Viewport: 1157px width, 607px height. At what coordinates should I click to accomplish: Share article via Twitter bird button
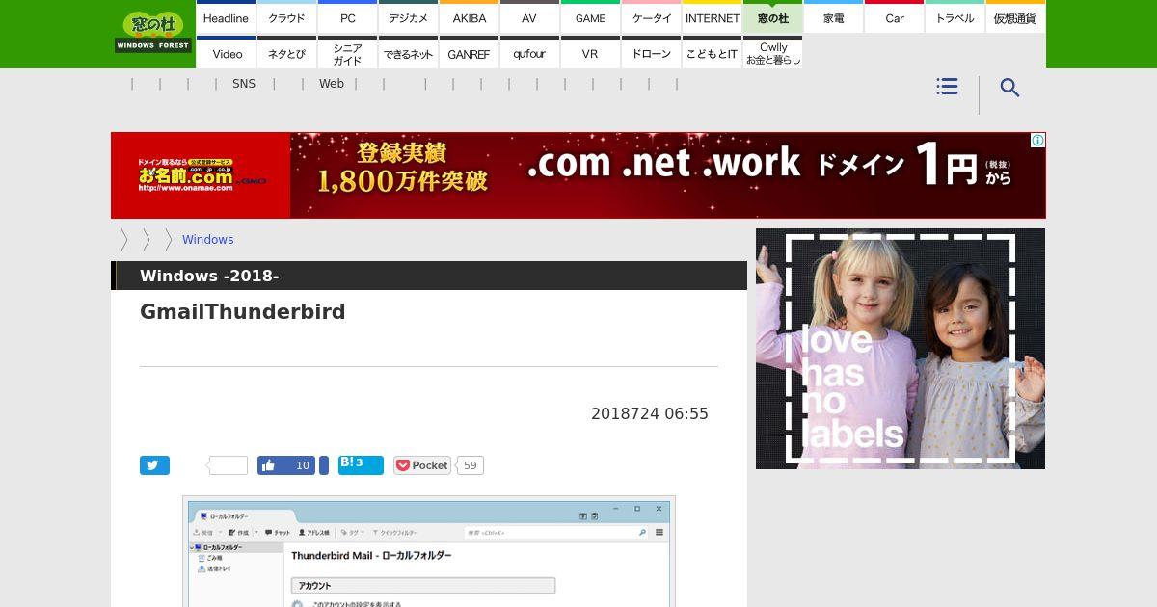154,465
